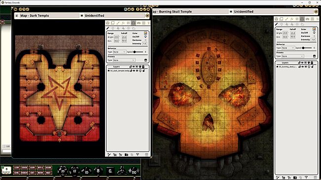Select the draw line tool in Dark Temple toolbar
Viewport: 321px width, 180px height.
tap(118, 23)
